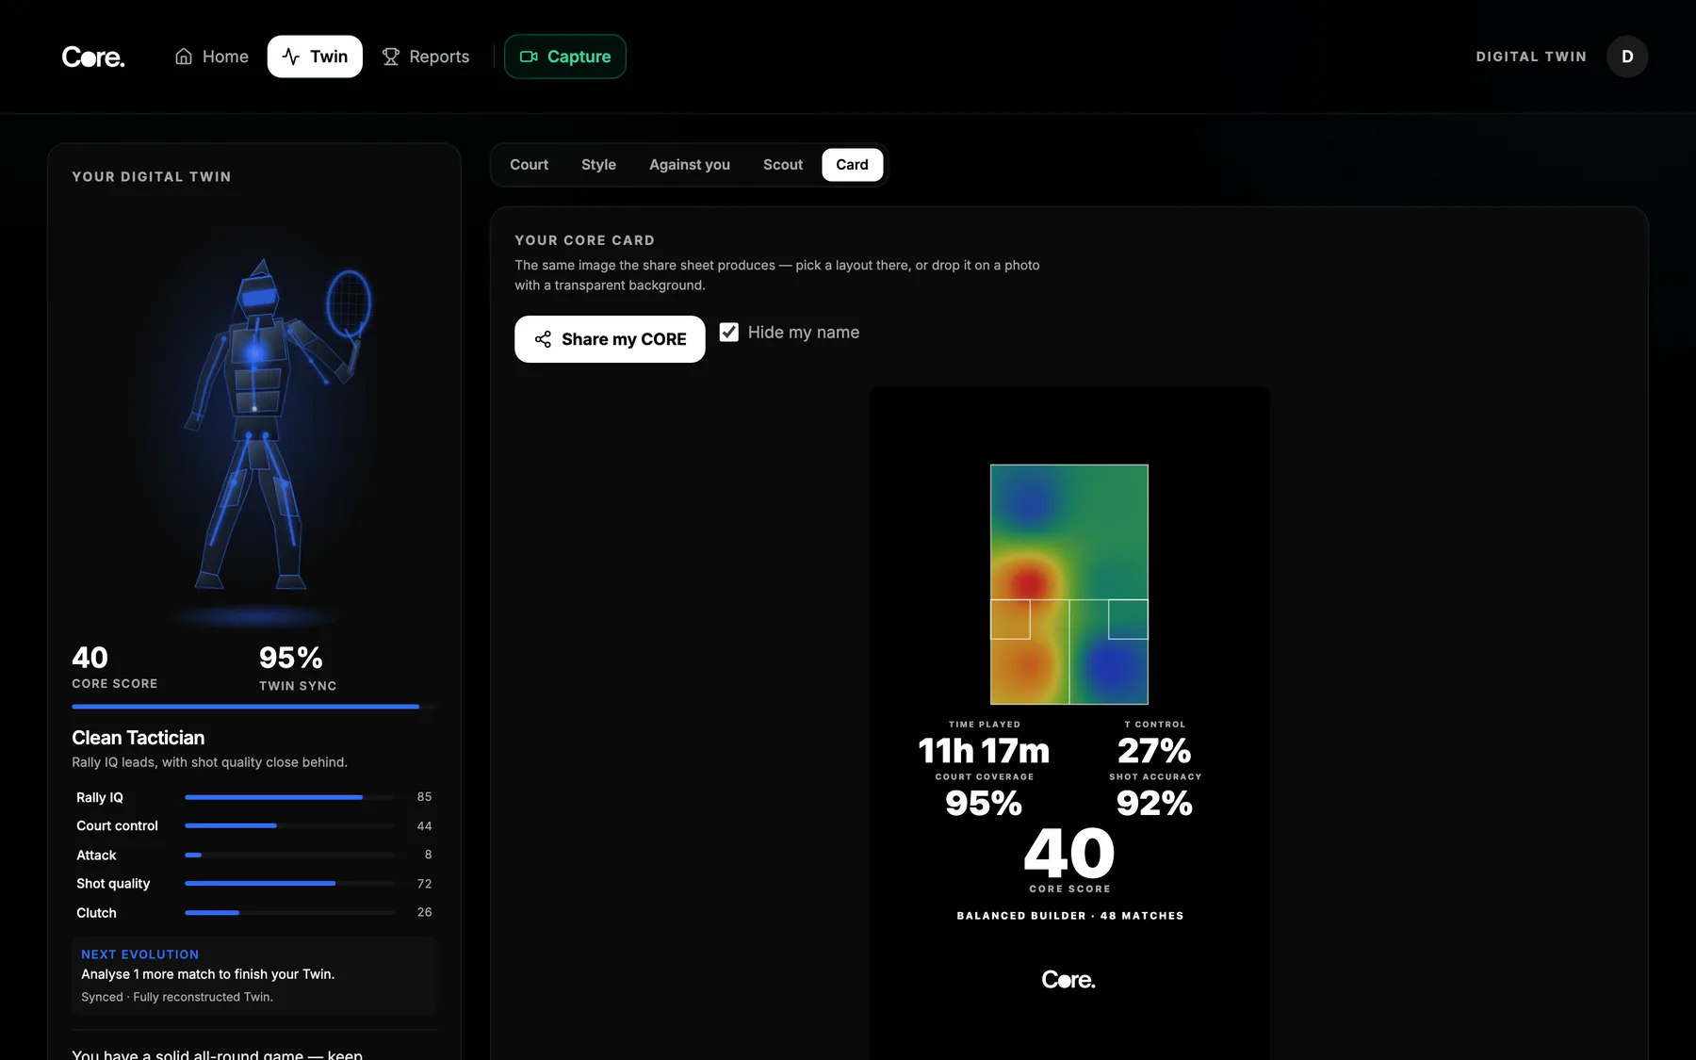The image size is (1696, 1060).
Task: Click the Home house icon
Action: (x=184, y=57)
